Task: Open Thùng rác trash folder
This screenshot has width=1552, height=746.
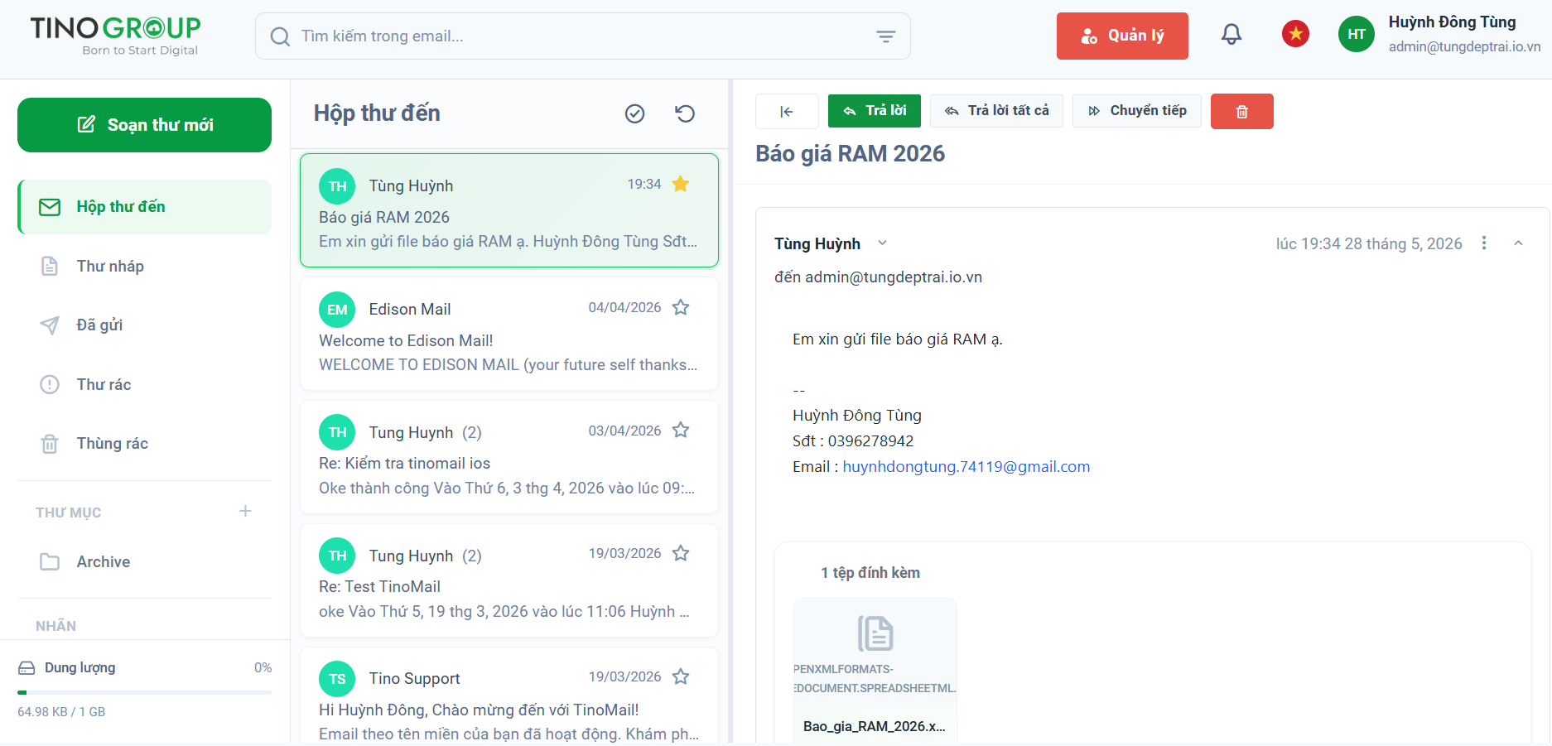Action: [x=145, y=443]
